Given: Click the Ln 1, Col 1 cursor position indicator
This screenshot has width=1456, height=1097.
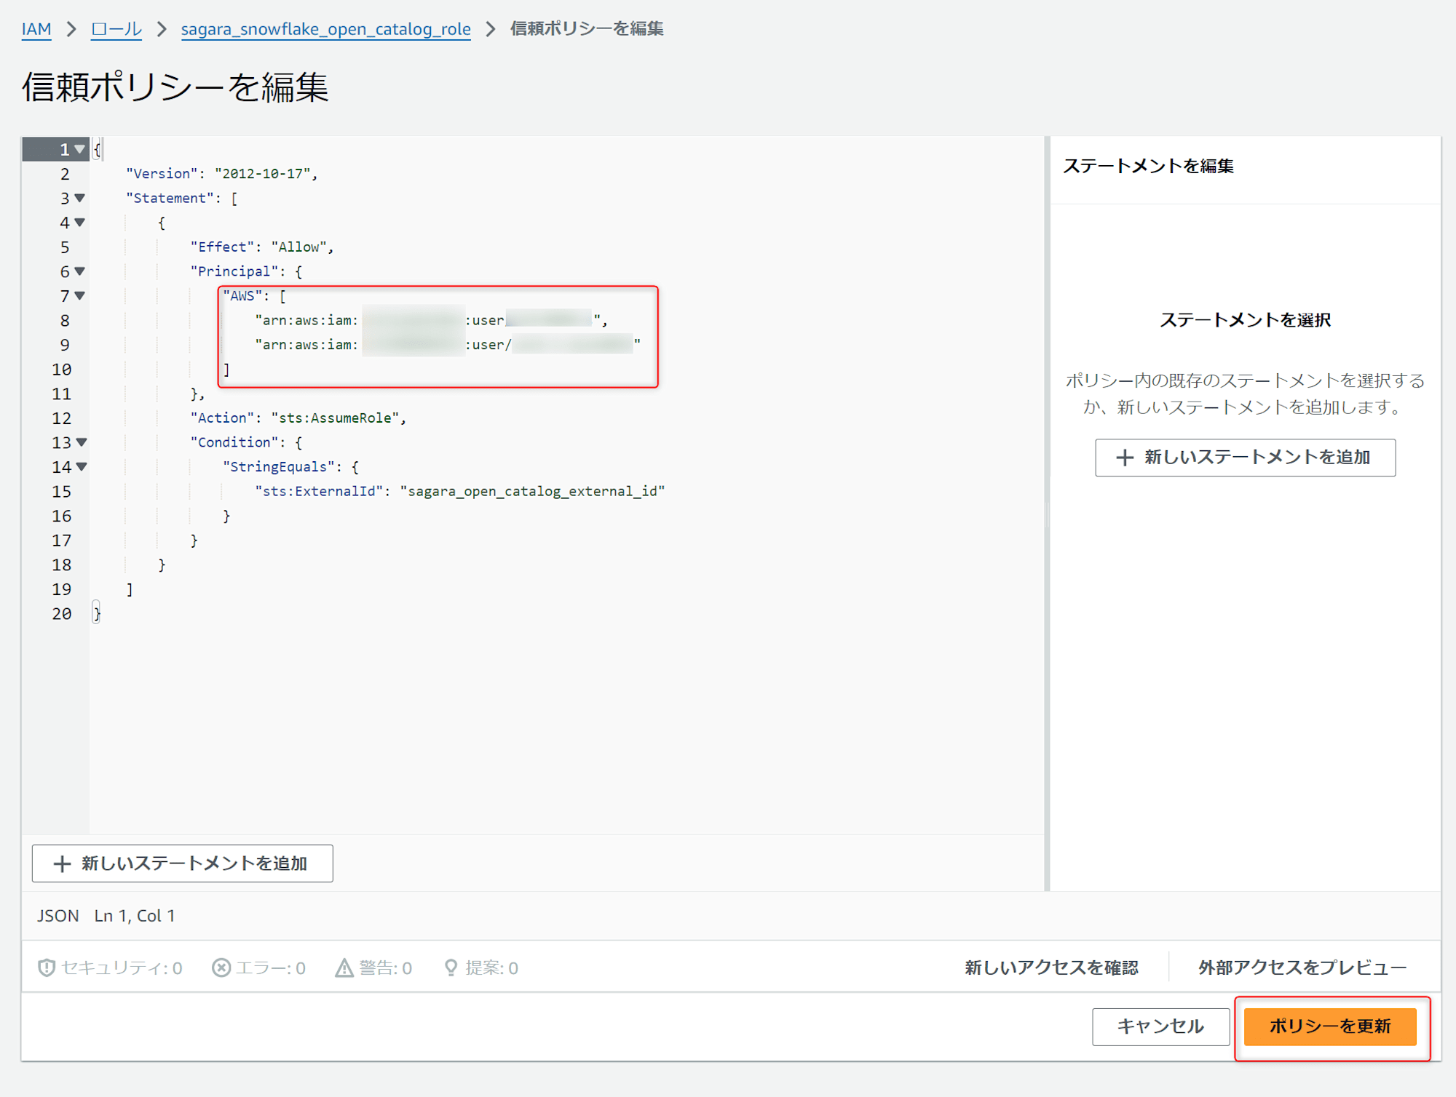Looking at the screenshot, I should point(135,916).
